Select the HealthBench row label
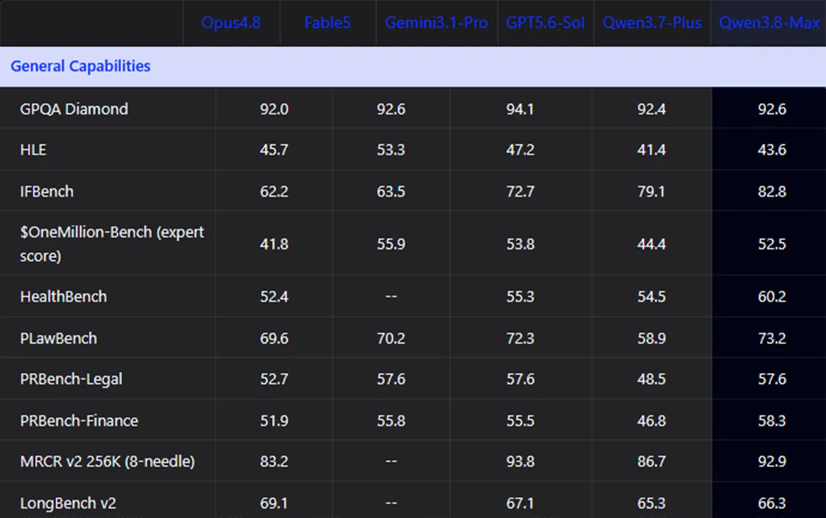Screen dimensions: 826x518 [x=63, y=296]
